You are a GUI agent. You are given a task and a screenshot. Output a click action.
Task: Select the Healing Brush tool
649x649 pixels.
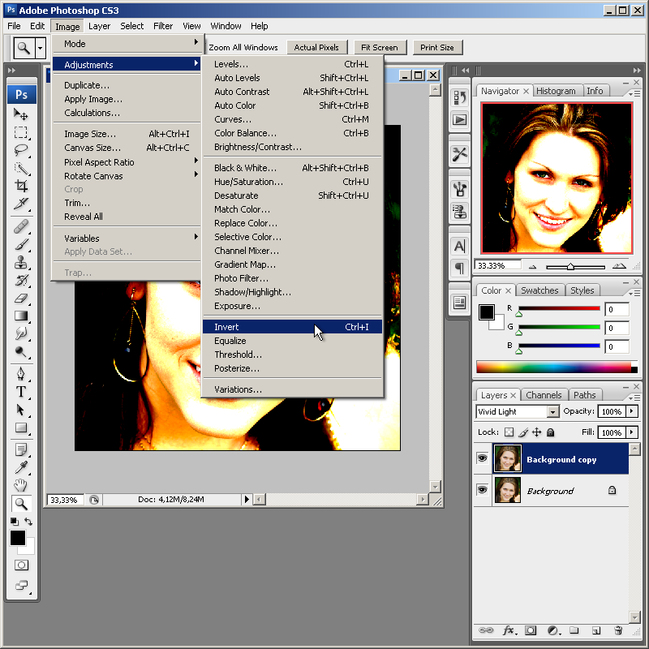(x=21, y=226)
